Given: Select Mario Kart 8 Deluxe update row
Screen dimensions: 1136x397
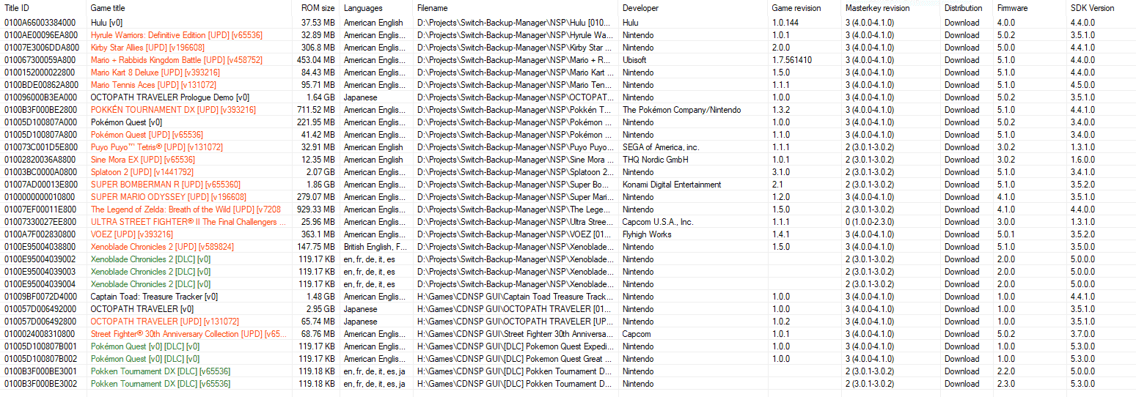Looking at the screenshot, I should (x=568, y=73).
